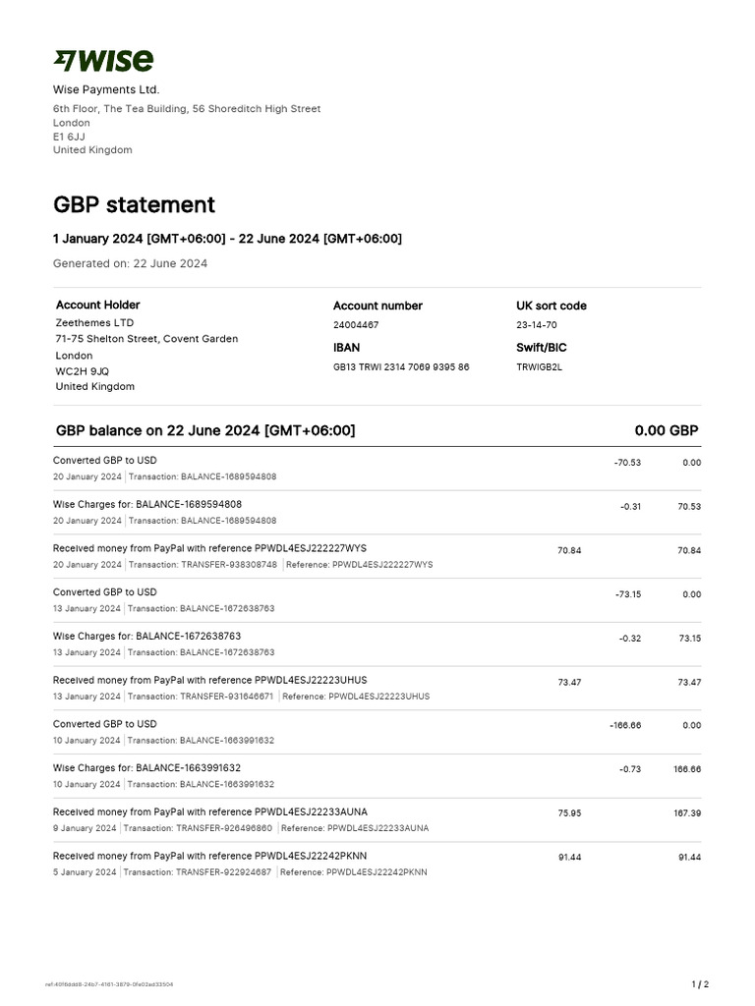Click the GBP statement heading

pos(134,204)
